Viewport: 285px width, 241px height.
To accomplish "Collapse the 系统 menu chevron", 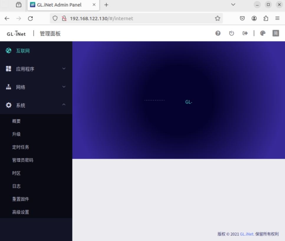I will [64, 105].
